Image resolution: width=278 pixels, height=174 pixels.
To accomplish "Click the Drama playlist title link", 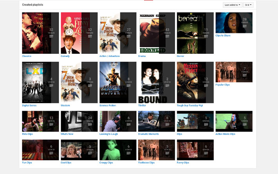I will [x=142, y=56].
